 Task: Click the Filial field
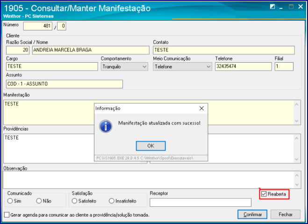[284, 66]
